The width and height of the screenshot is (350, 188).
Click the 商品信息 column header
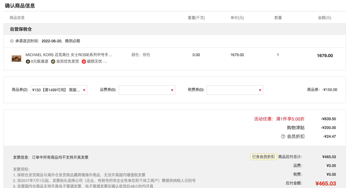pos(17,18)
